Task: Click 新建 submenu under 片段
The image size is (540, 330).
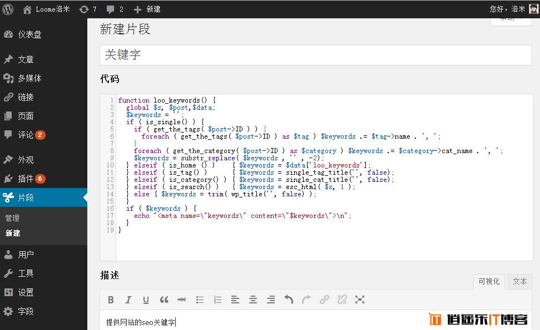Action: click(13, 233)
